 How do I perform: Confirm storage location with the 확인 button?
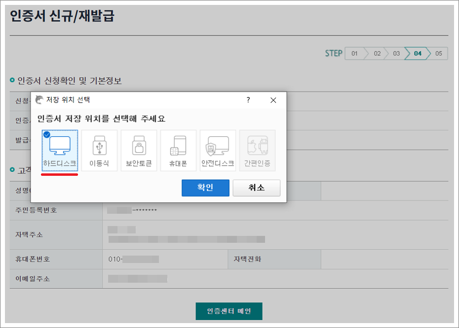pyautogui.click(x=205, y=188)
